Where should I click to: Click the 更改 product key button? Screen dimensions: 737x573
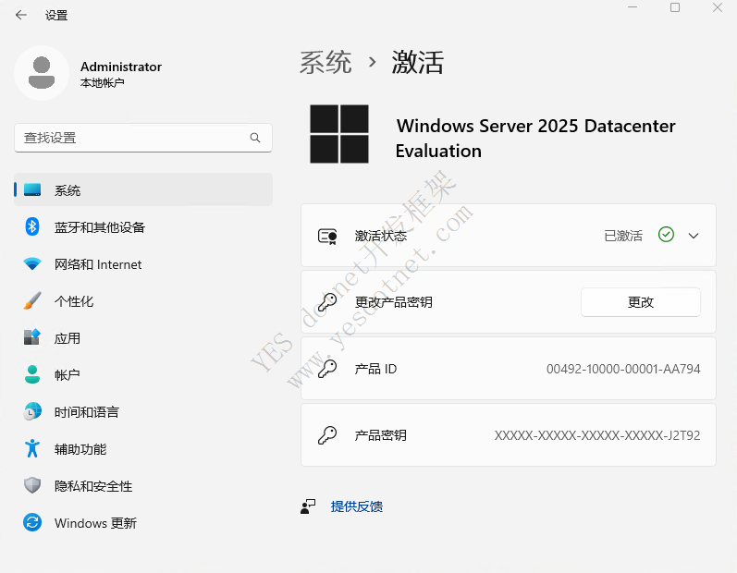641,302
